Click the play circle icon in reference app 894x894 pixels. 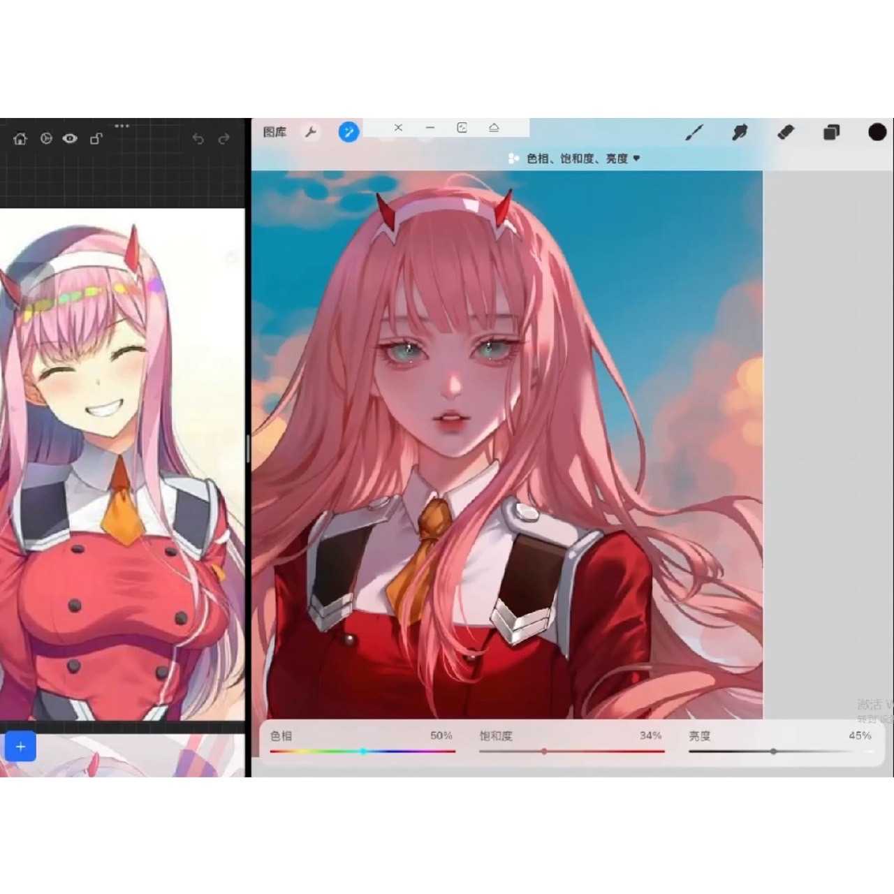[x=46, y=138]
